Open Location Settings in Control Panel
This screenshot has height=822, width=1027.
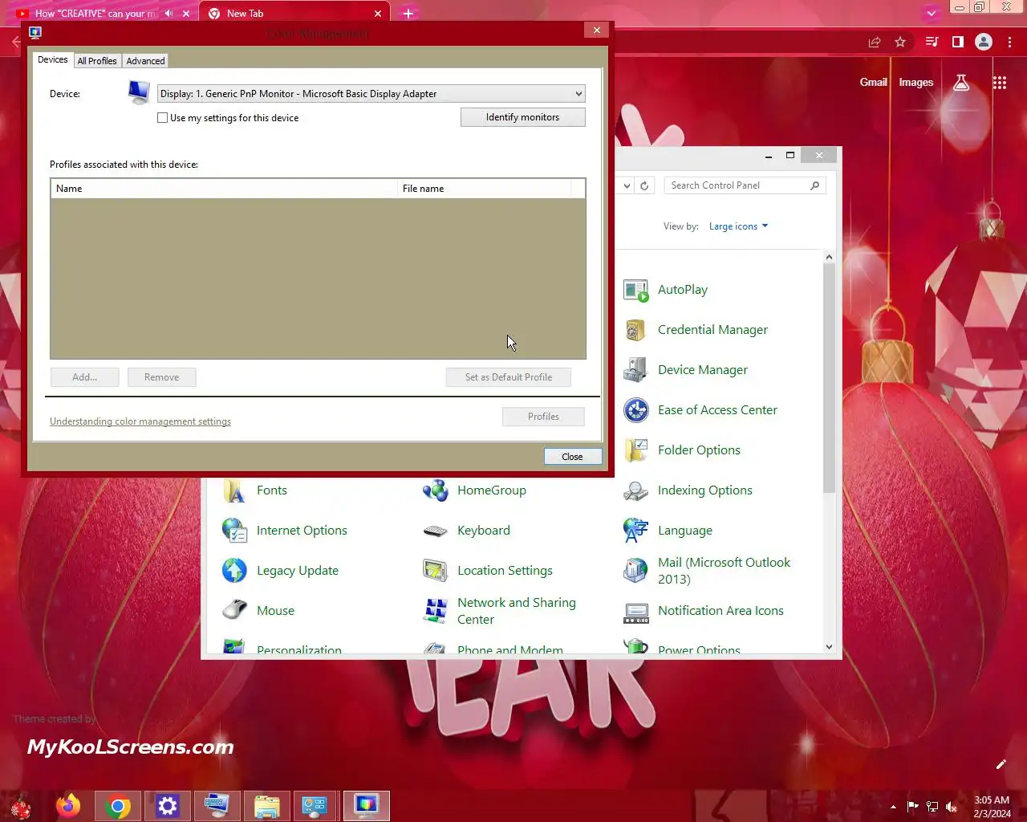(488, 571)
